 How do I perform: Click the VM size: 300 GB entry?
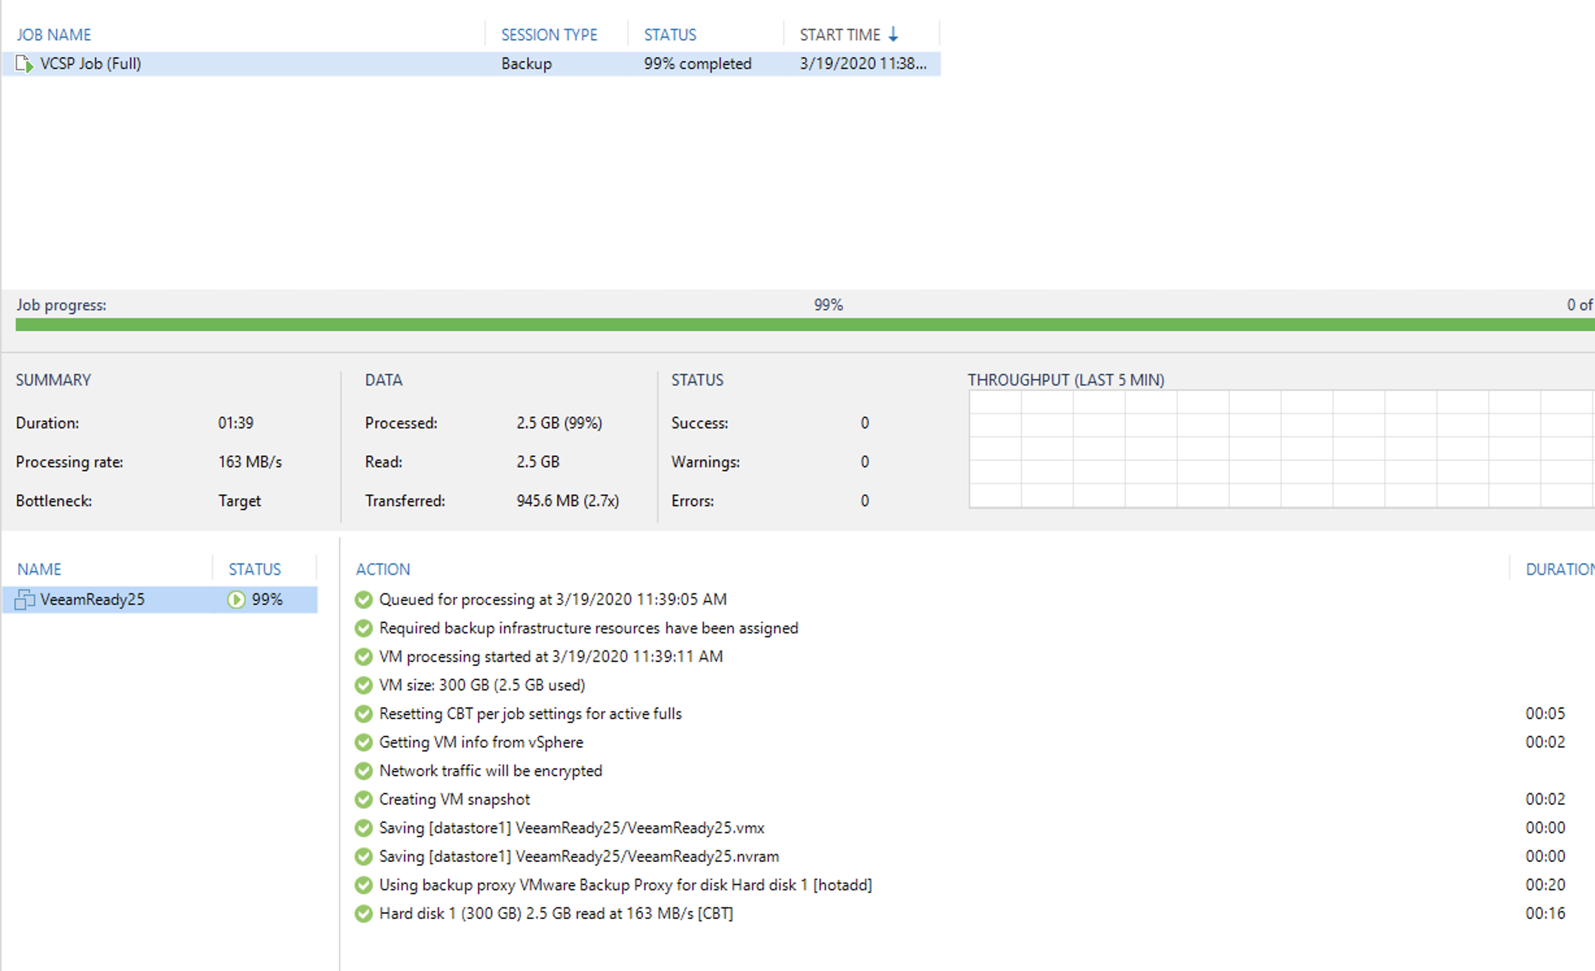482,685
